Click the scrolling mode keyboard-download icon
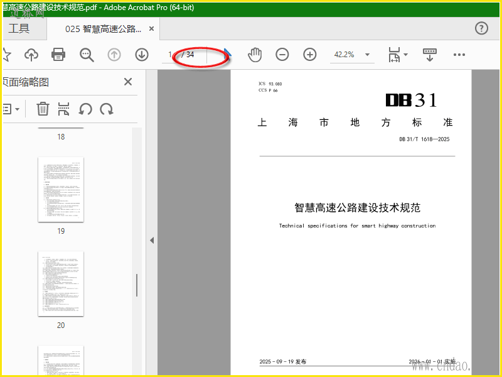This screenshot has height=377, width=502. click(x=430, y=55)
